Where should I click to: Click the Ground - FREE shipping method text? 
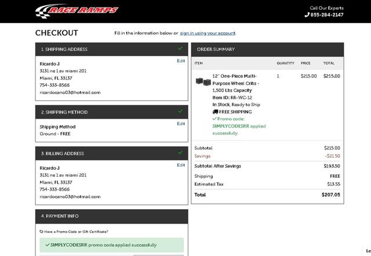pyautogui.click(x=55, y=134)
